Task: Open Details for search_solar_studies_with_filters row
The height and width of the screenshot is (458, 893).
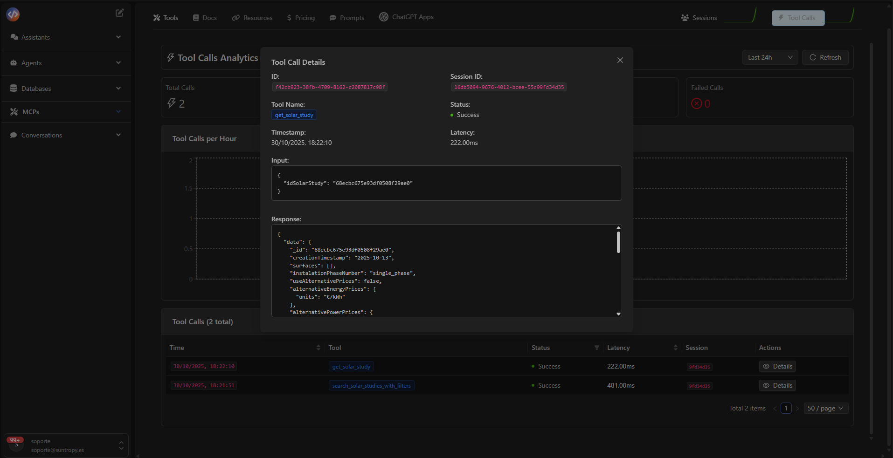Action: [x=777, y=385]
